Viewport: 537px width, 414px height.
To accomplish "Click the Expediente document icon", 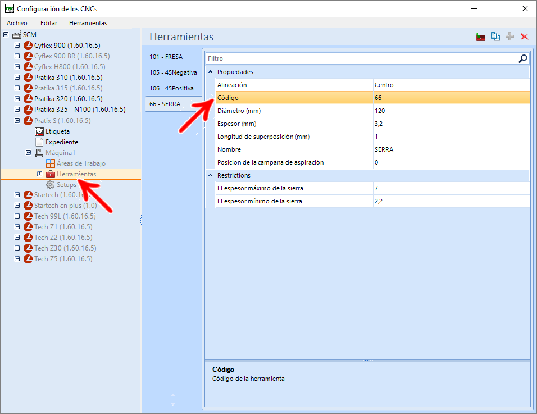I will pyautogui.click(x=39, y=142).
